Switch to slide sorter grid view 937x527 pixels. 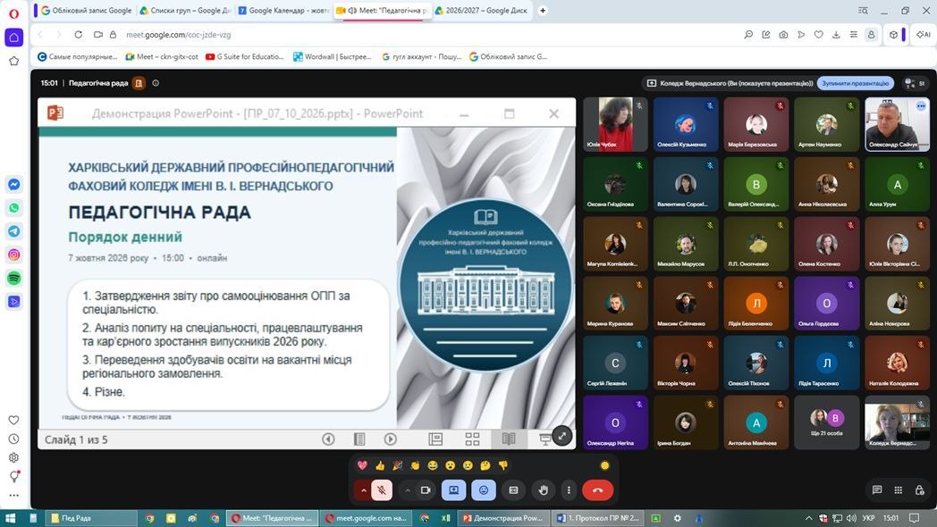(472, 439)
